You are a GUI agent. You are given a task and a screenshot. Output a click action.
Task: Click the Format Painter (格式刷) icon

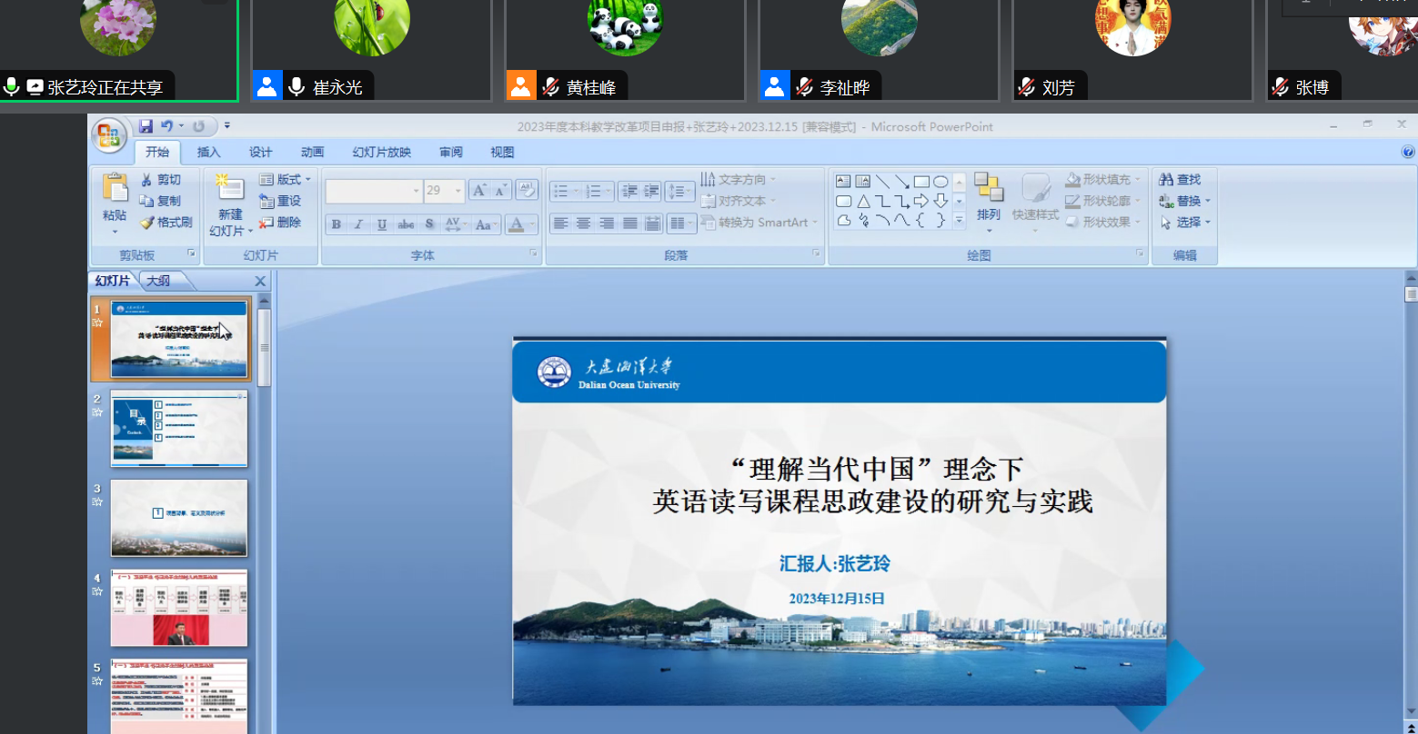[x=147, y=223]
